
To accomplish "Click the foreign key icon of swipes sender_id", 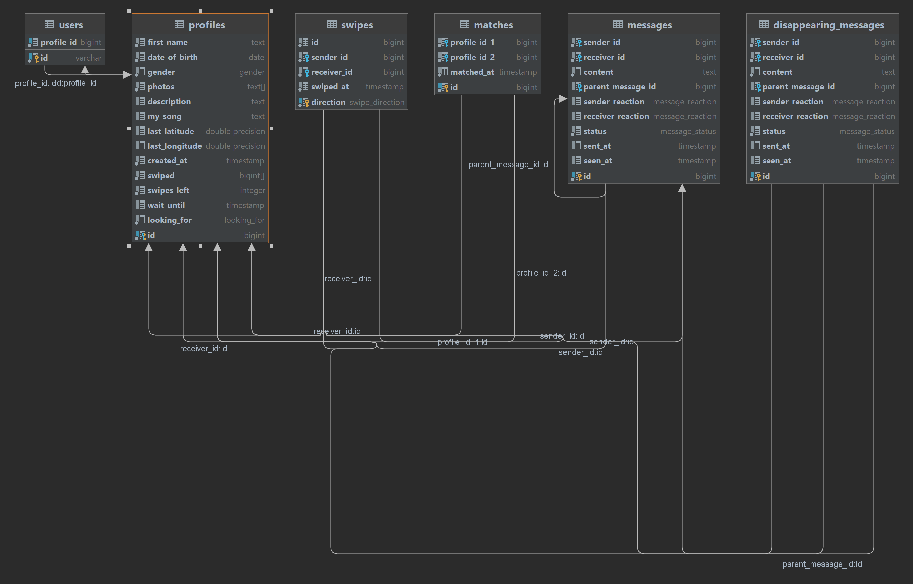I will coord(304,57).
